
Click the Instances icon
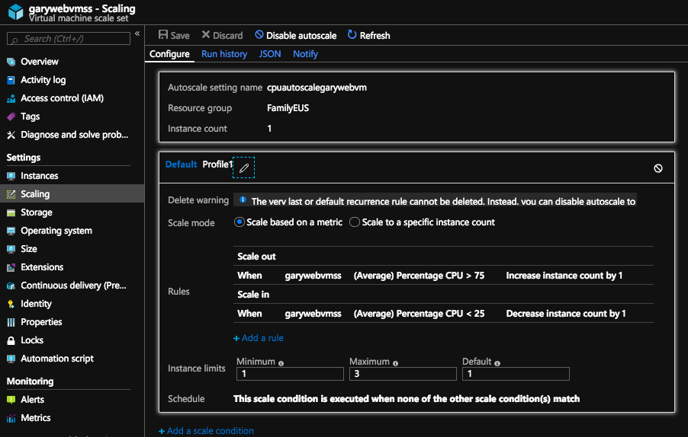click(11, 176)
